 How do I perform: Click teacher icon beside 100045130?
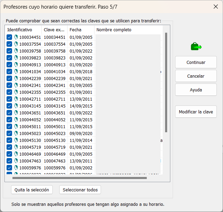click(x=16, y=141)
